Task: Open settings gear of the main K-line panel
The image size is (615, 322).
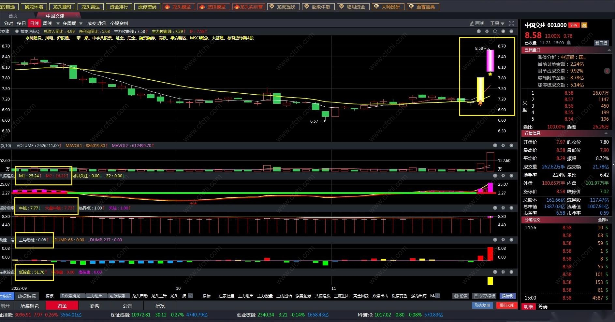Action: coord(487,31)
